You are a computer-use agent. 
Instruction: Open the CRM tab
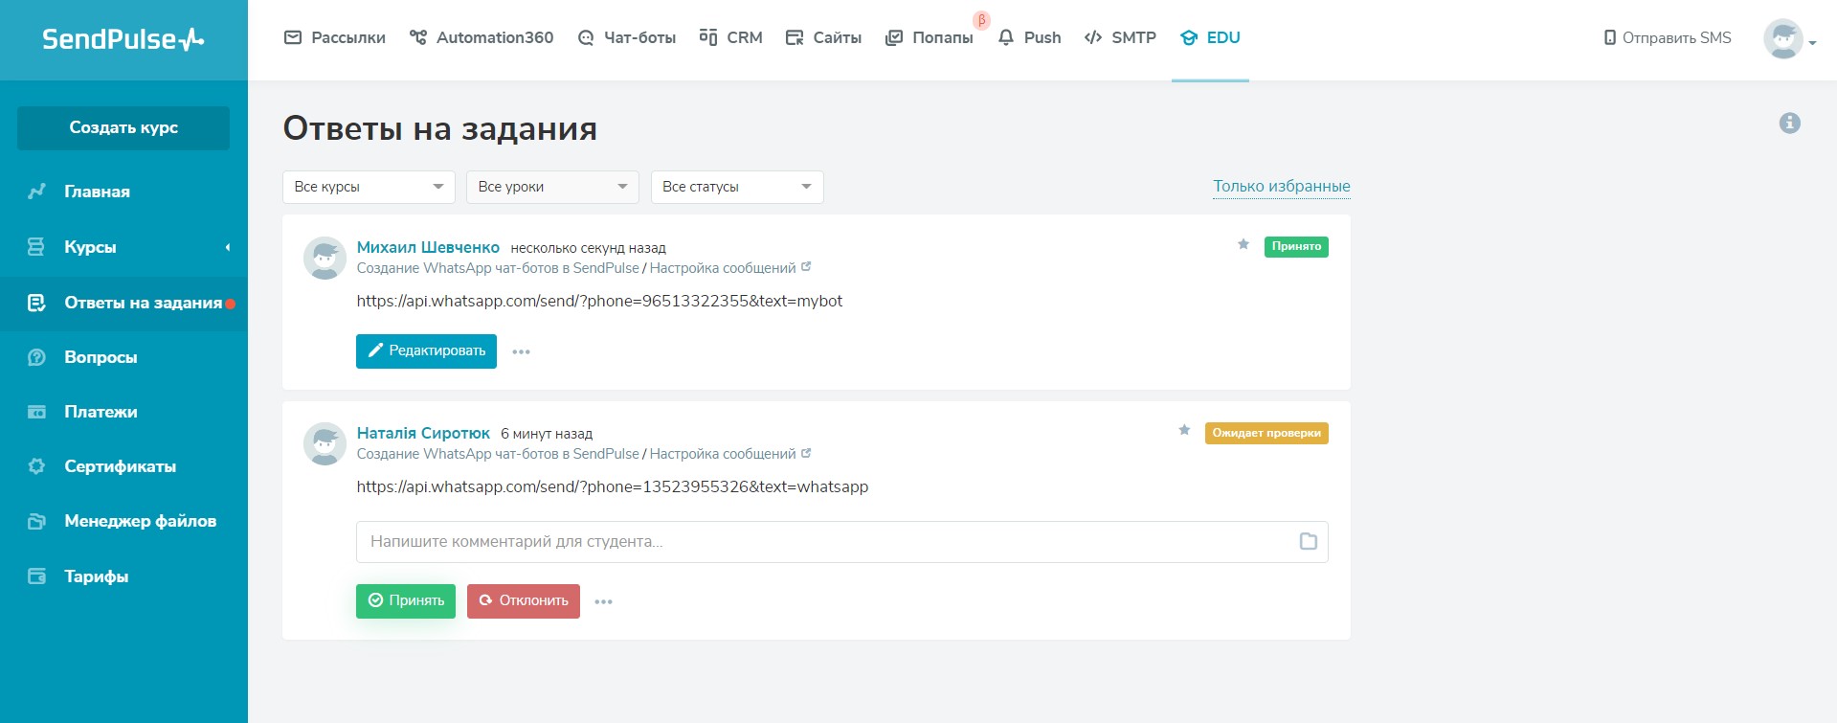tap(730, 38)
